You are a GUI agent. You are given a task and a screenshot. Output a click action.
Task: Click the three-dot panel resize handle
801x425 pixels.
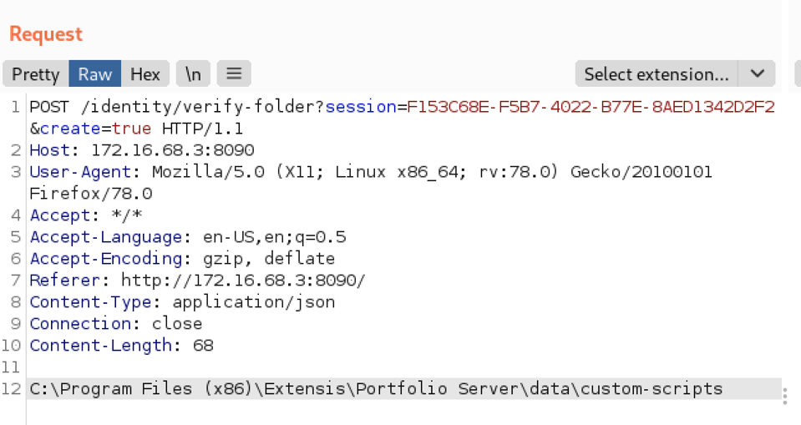point(785,397)
